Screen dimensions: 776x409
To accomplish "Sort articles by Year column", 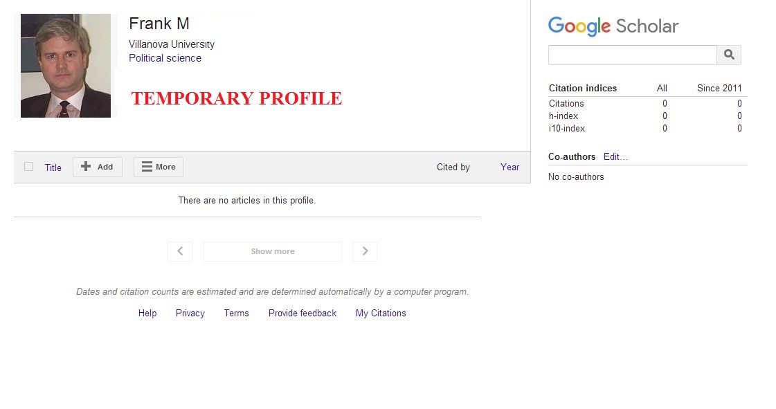I will (509, 167).
